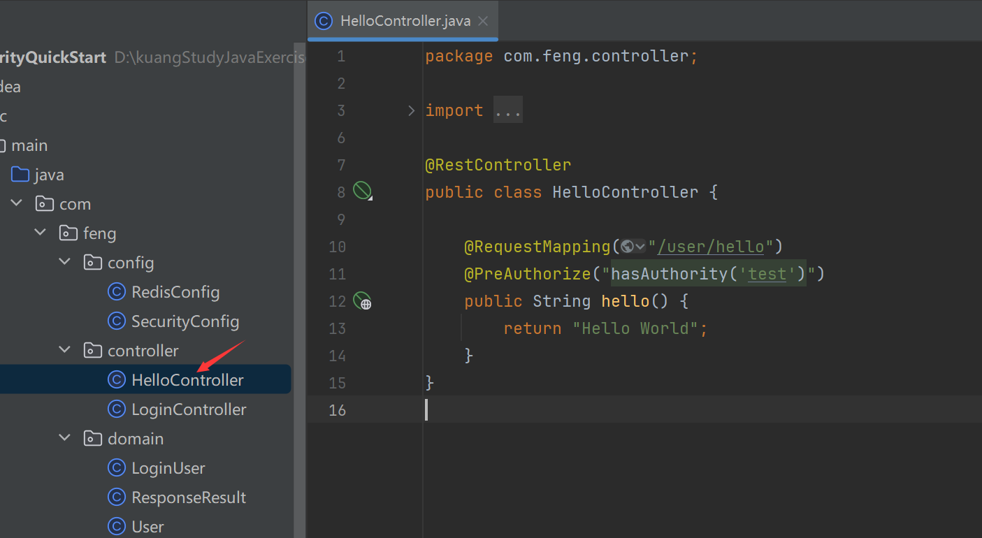Screen dimensions: 982x538
Task: Select HelloController in project tree
Action: click(x=187, y=380)
